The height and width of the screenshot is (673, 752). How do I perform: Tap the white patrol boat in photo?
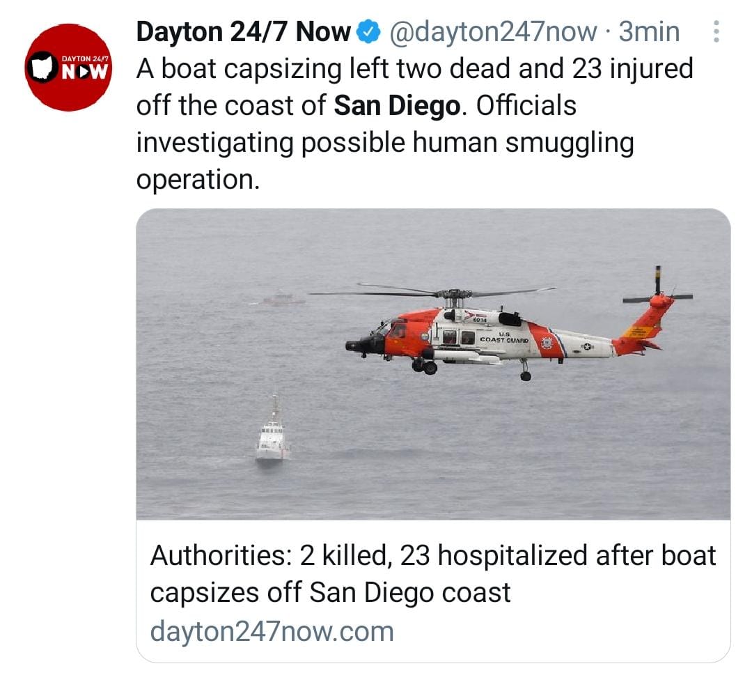pyautogui.click(x=272, y=430)
